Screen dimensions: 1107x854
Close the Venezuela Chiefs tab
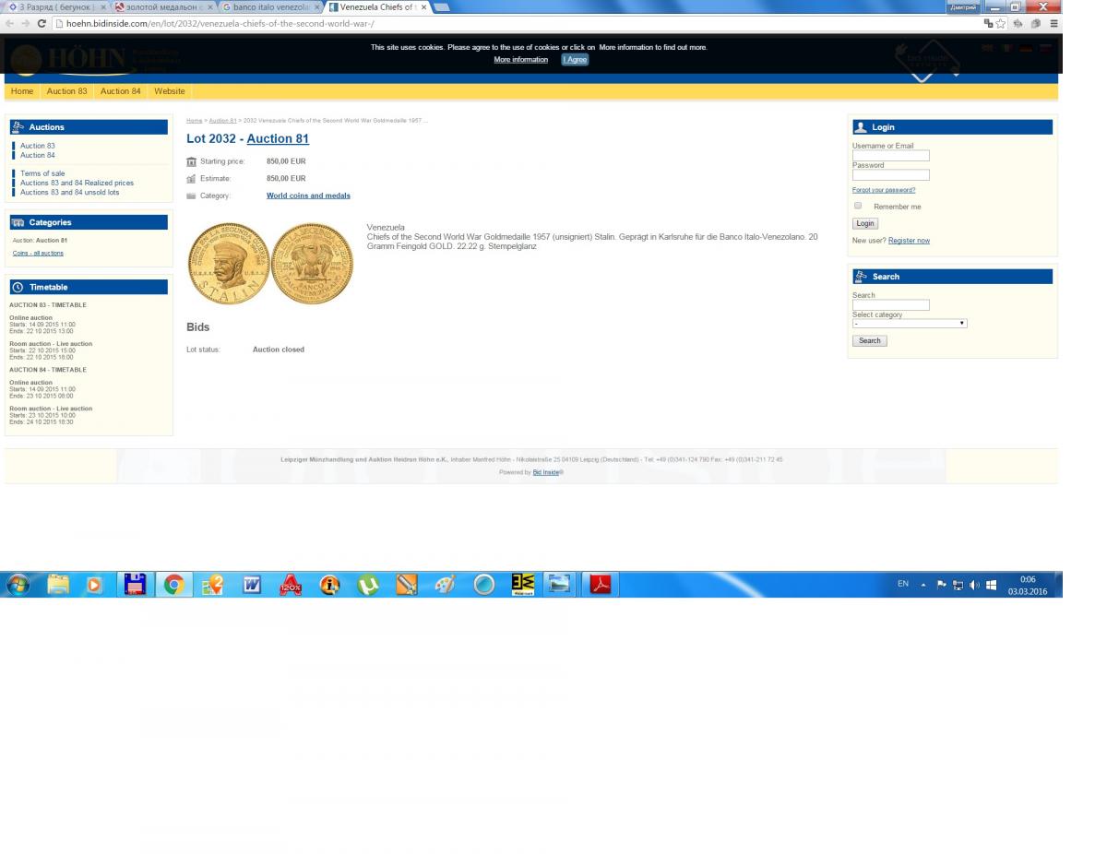pos(423,6)
